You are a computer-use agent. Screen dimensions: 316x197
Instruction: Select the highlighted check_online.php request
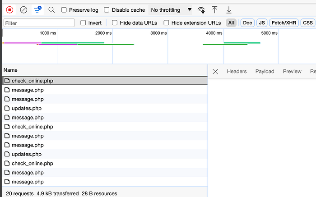pyautogui.click(x=105, y=81)
